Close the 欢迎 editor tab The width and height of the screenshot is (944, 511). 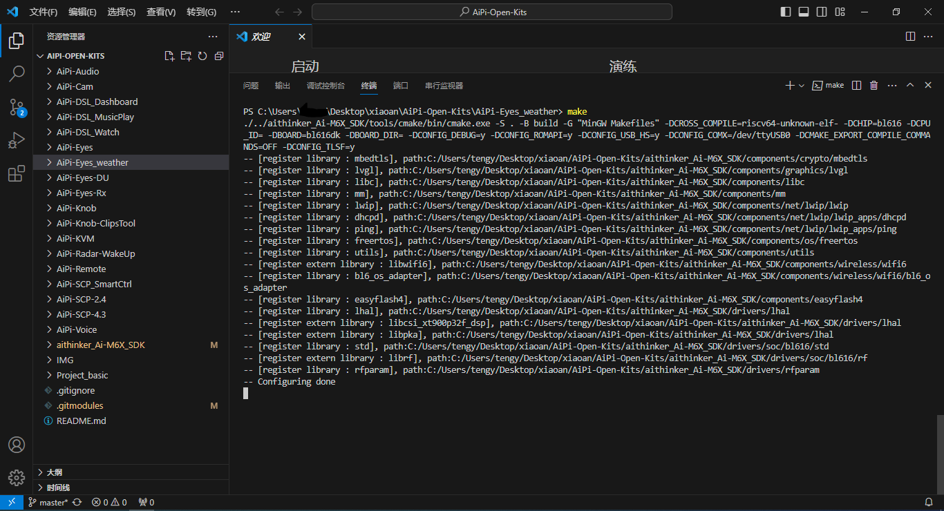pos(302,37)
